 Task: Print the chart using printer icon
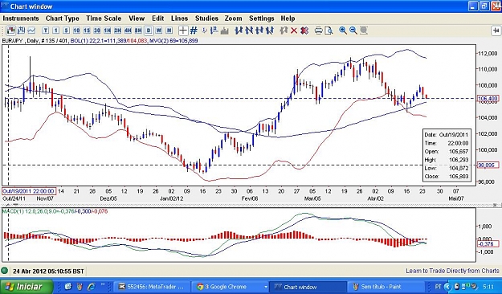coord(319,31)
